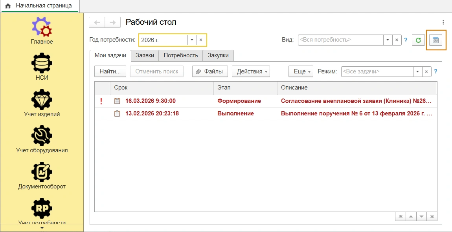Viewport: 452px width, 232px height.
Task: Clear the Вид field
Action: pos(397,40)
